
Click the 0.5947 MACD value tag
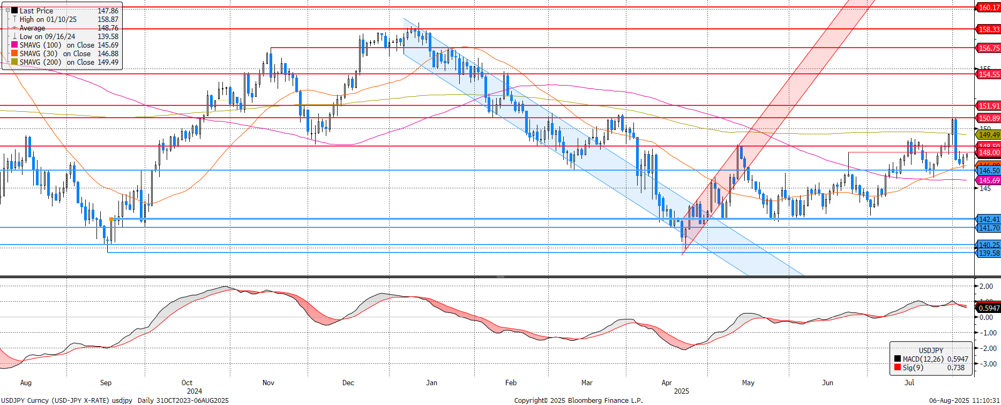[988, 308]
